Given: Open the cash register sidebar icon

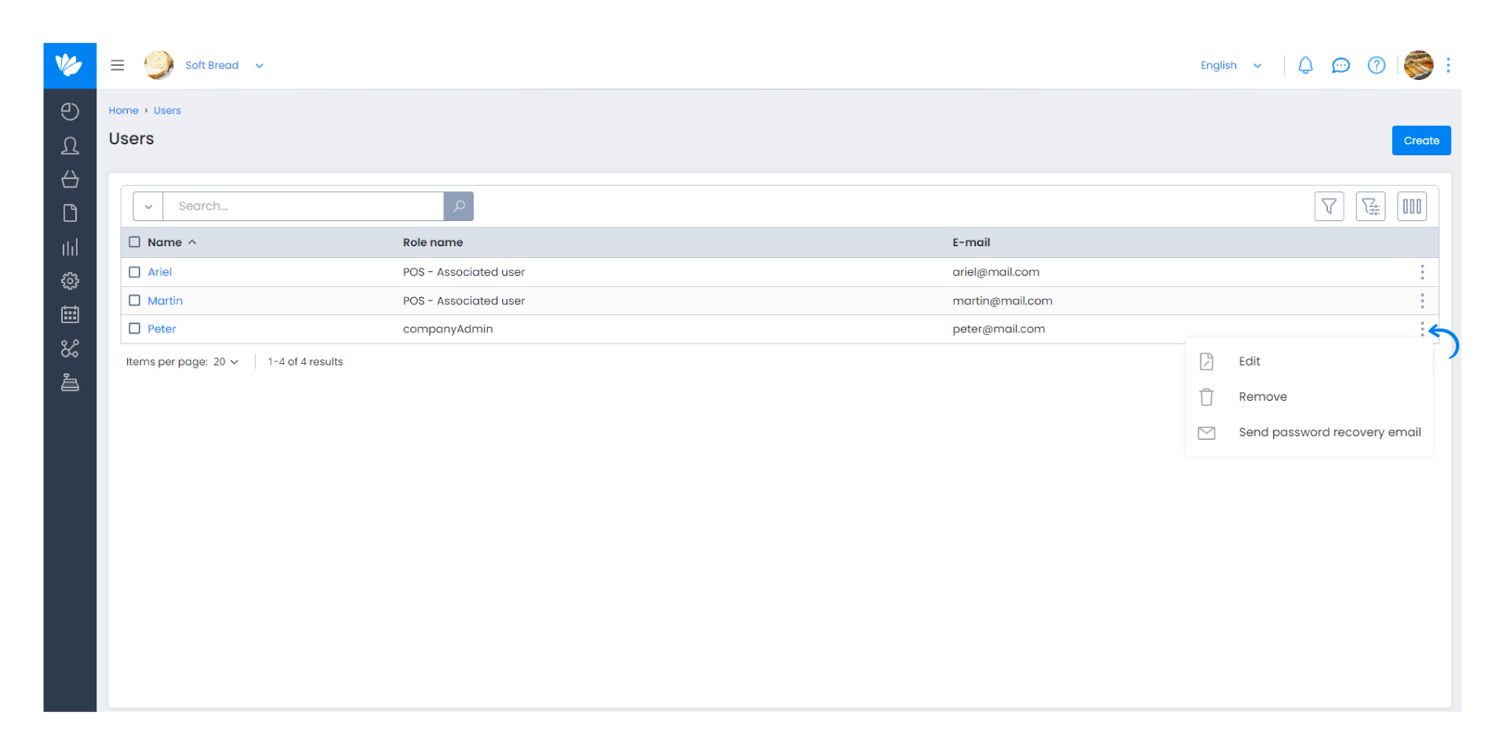Looking at the screenshot, I should (70, 382).
